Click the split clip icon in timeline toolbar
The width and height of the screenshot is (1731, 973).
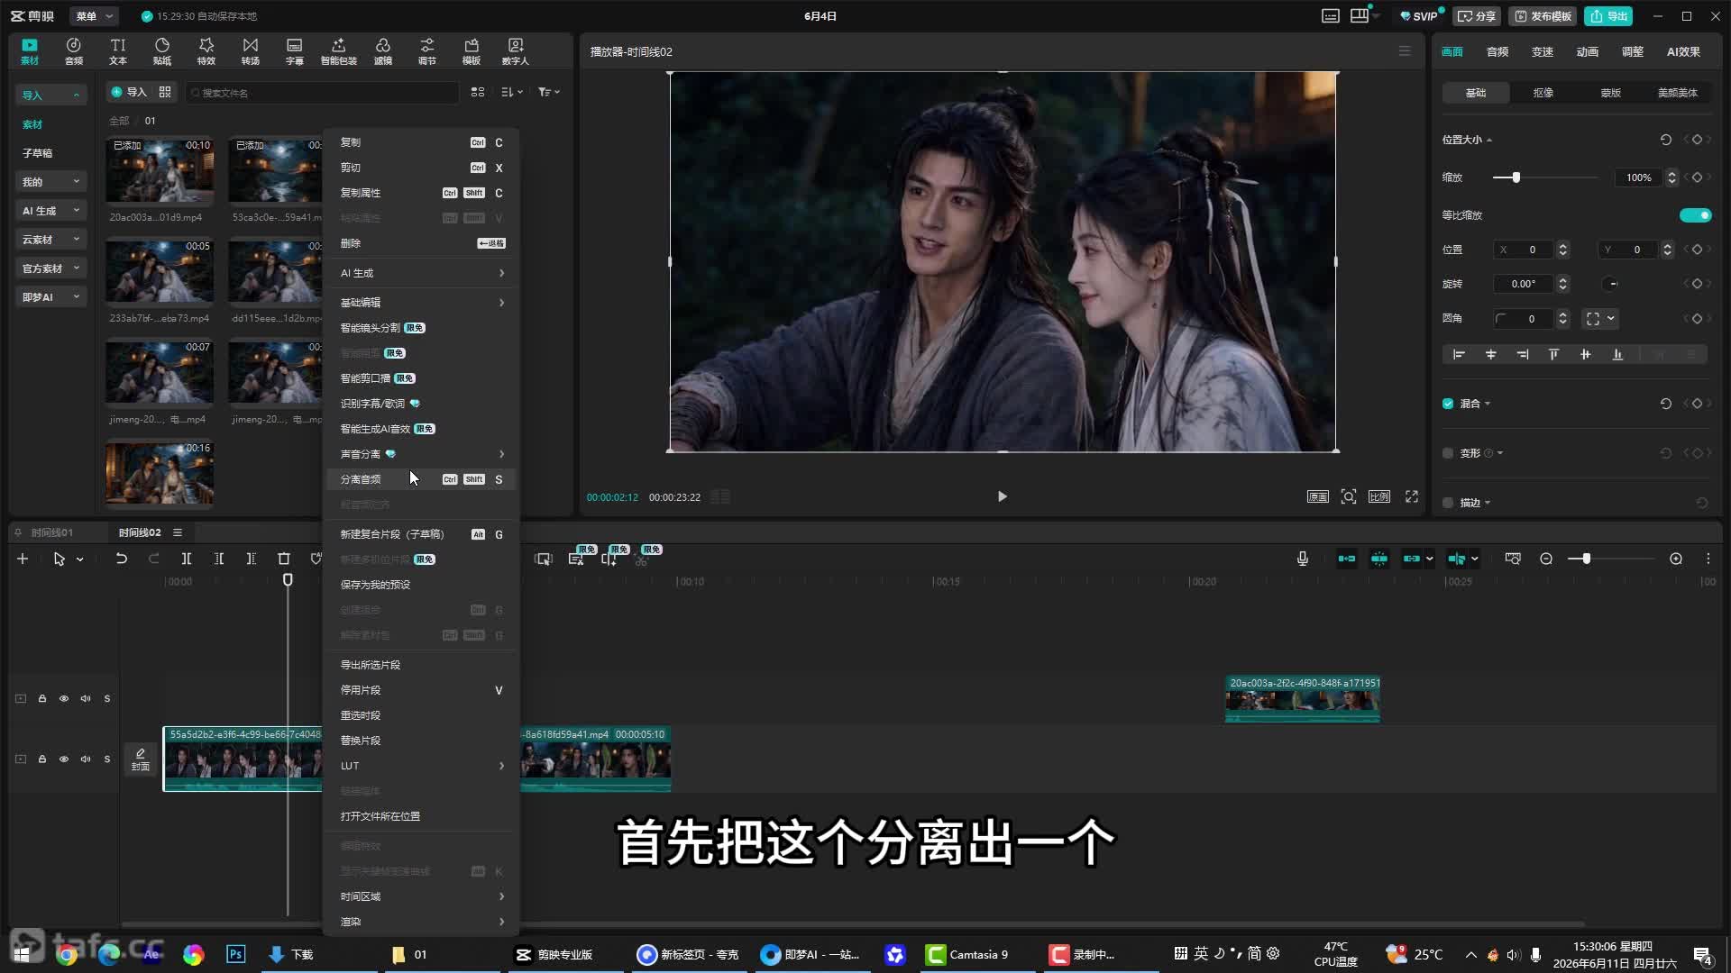tap(187, 559)
